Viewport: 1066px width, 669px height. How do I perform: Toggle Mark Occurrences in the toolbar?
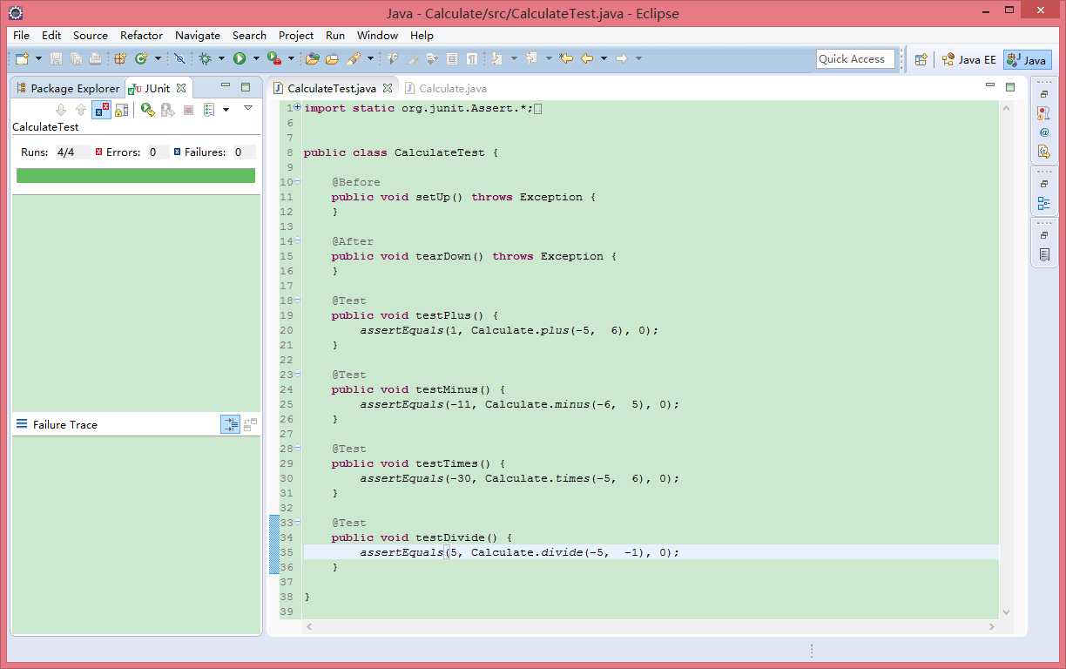[414, 58]
